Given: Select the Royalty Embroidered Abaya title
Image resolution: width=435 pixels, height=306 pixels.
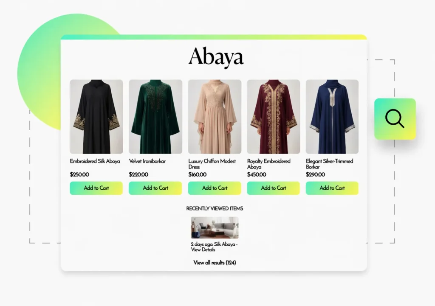Looking at the screenshot, I should click(x=268, y=164).
